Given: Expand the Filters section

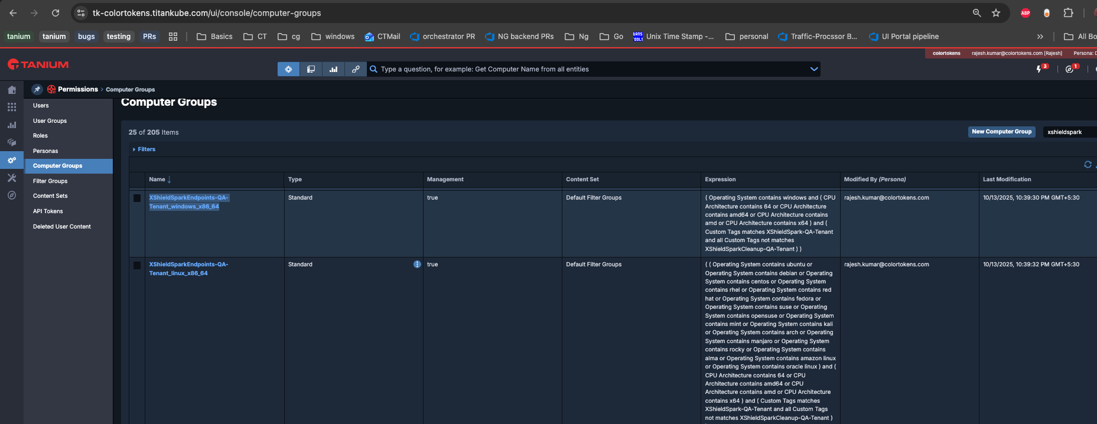Looking at the screenshot, I should coord(144,149).
